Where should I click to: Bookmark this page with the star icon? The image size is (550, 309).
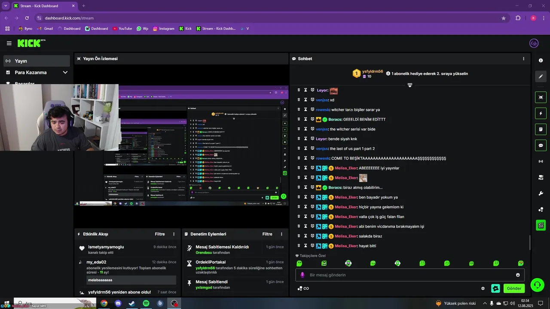click(504, 18)
